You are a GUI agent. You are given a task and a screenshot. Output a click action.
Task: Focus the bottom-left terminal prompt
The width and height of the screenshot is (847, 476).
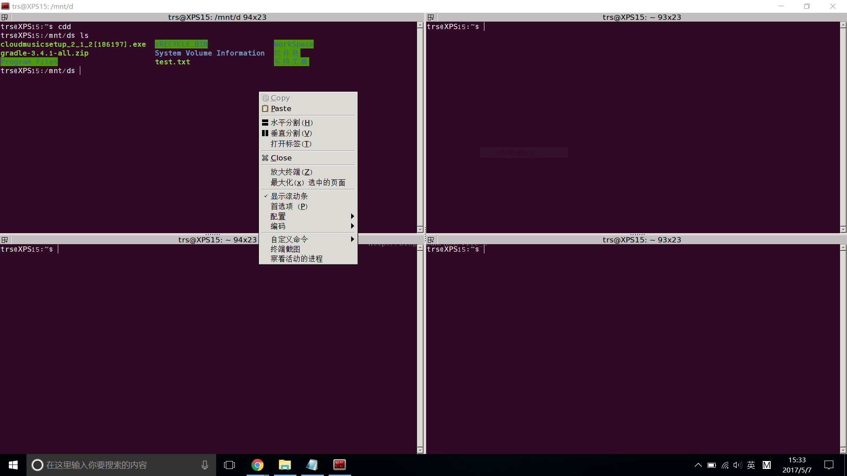30,249
